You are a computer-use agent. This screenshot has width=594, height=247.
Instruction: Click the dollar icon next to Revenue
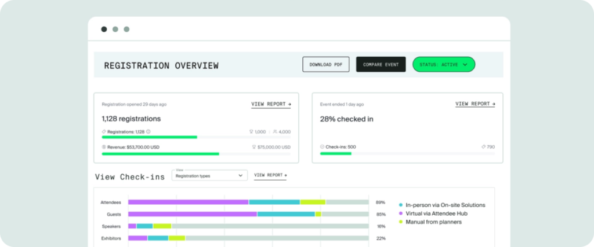click(x=104, y=147)
